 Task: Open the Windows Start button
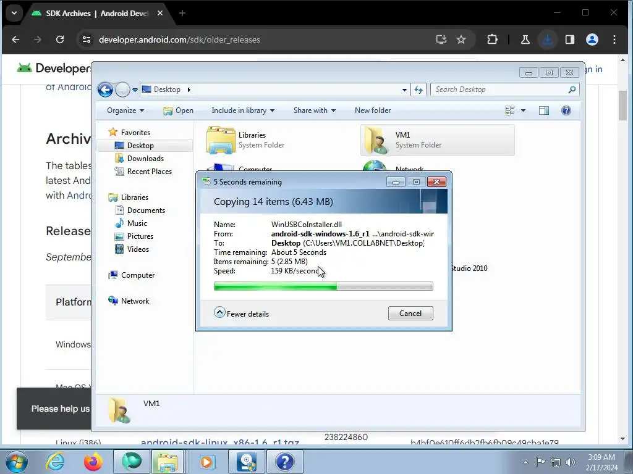pos(17,462)
